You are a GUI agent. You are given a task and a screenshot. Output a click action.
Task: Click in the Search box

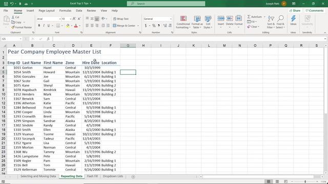tap(166, 4)
